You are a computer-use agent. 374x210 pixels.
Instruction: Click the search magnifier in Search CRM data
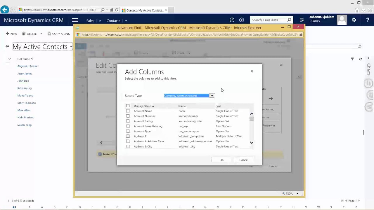click(289, 20)
